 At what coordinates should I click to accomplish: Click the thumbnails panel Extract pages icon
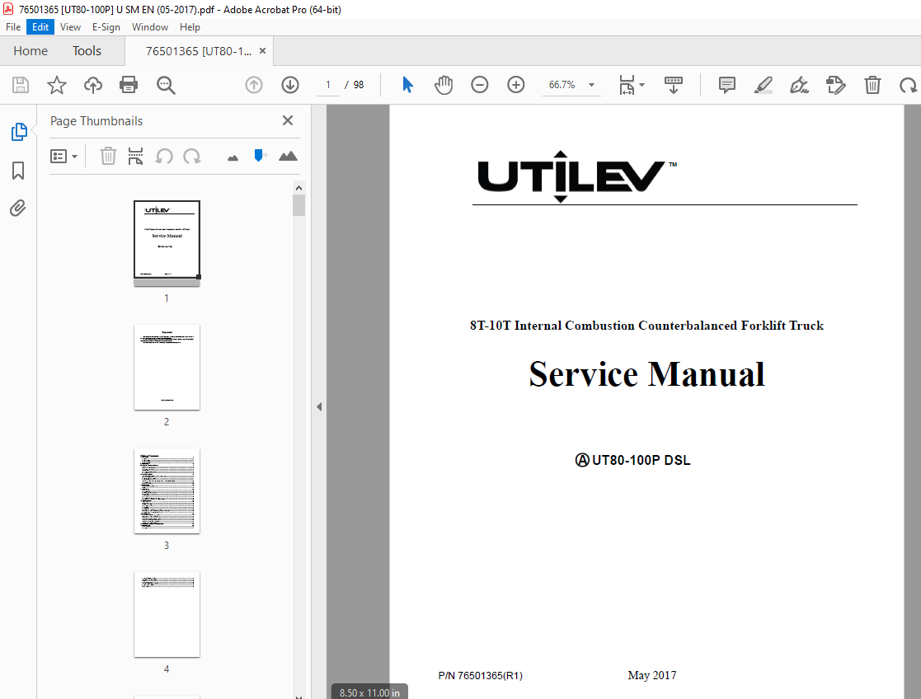pyautogui.click(x=136, y=157)
